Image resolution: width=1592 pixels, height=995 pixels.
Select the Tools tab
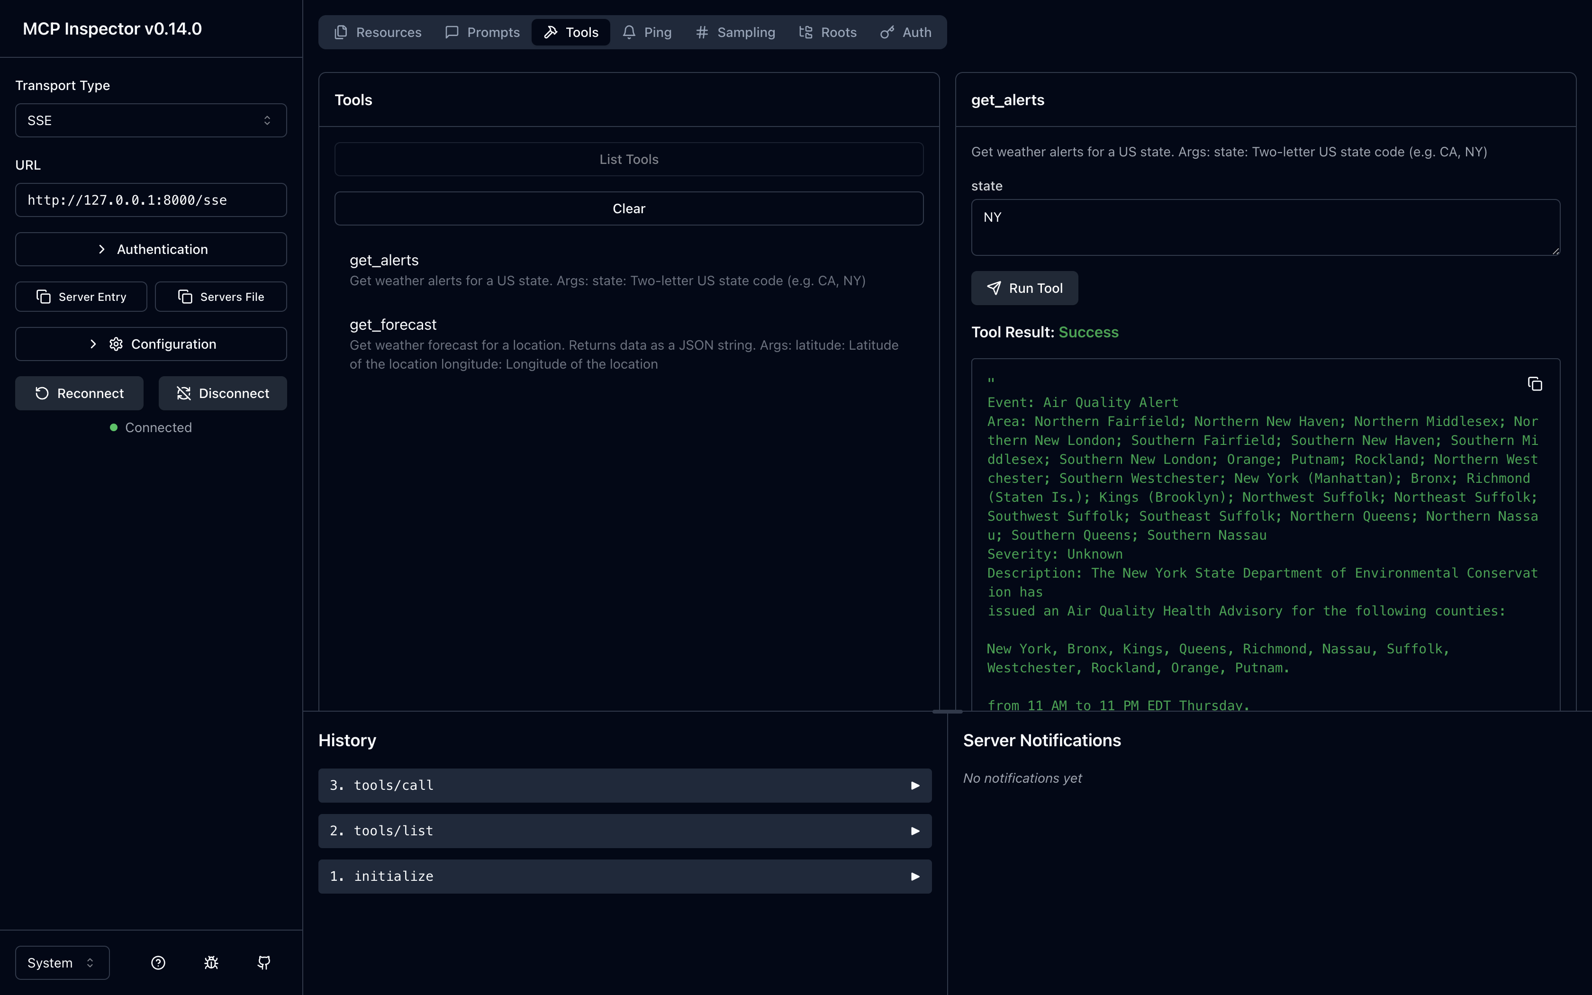coord(570,32)
